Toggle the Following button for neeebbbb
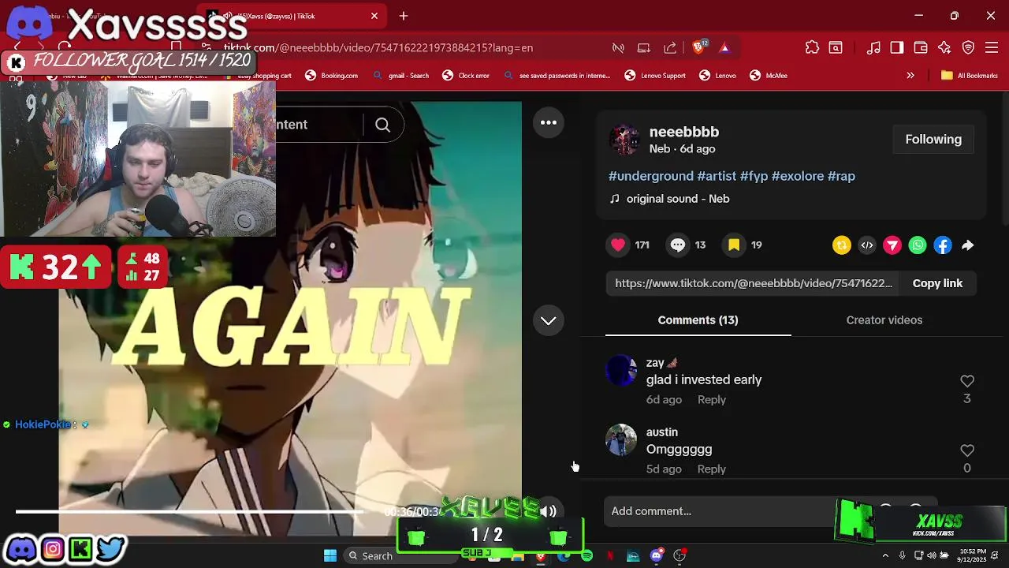This screenshot has height=568, width=1009. [x=933, y=140]
